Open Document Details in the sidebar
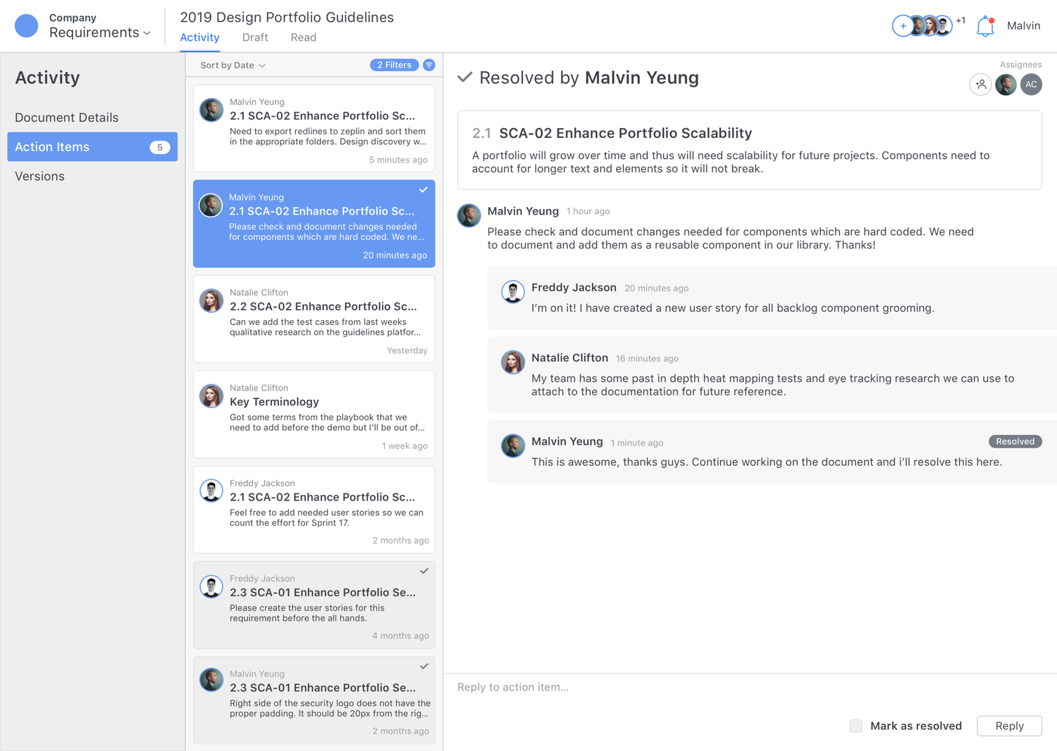 (x=67, y=118)
